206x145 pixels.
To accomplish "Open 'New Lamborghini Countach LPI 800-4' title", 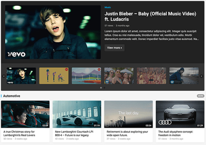I will click(74, 133).
